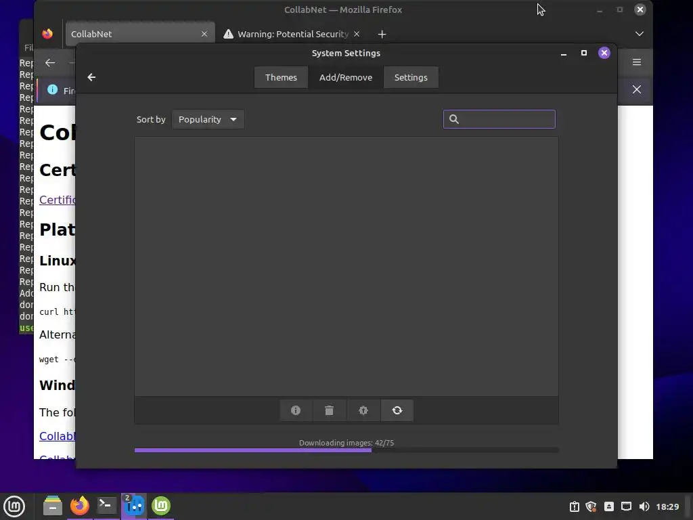Image resolution: width=693 pixels, height=520 pixels.
Task: Close the Warning: Potential Security tab
Action: point(357,34)
